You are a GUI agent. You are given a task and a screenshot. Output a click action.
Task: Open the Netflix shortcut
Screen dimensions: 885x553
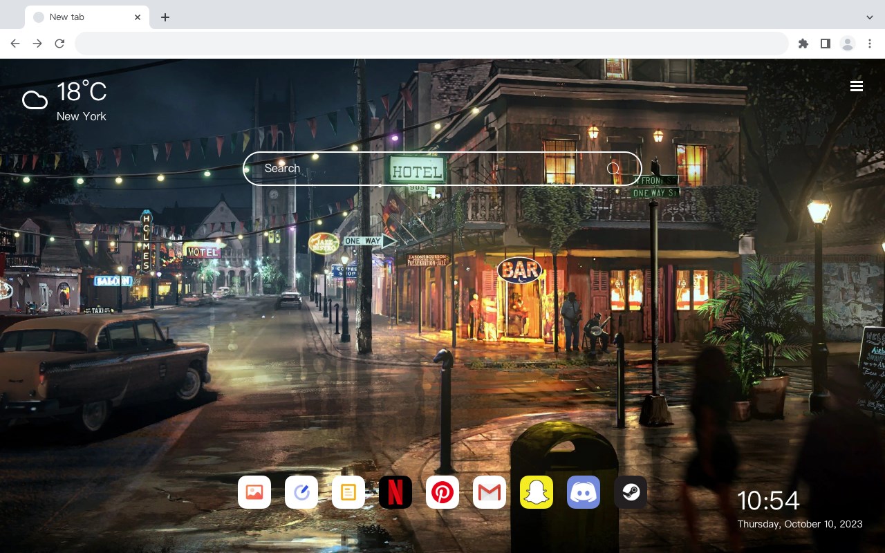coord(395,492)
